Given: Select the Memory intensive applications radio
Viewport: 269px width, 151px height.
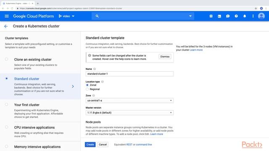Looking at the screenshot, I should click(7, 146).
